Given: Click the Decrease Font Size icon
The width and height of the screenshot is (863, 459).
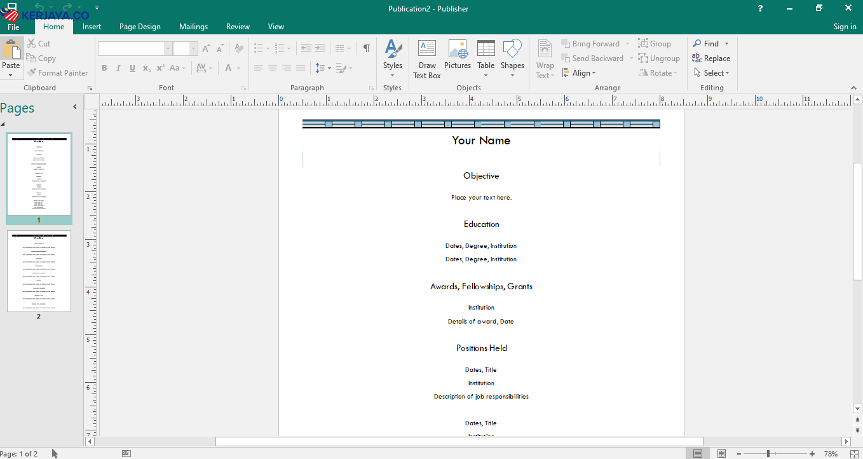Looking at the screenshot, I should [x=221, y=48].
